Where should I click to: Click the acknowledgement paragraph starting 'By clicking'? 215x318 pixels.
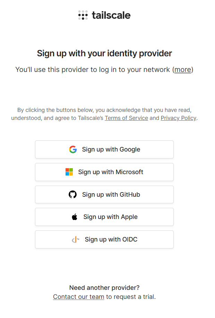pos(104,110)
